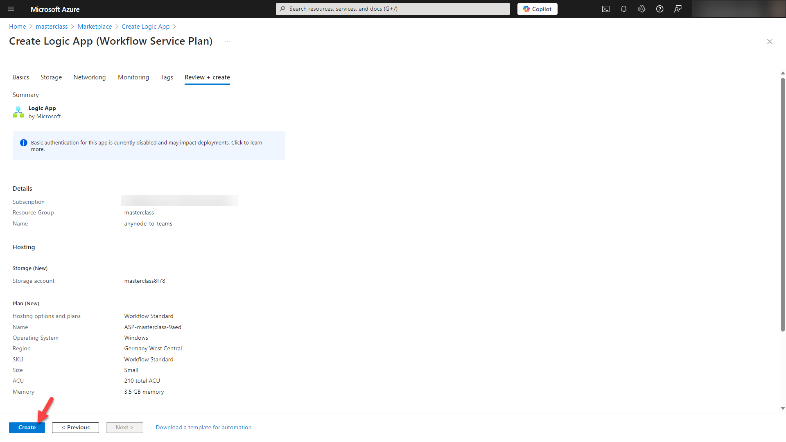Open the Monitoring tab
The height and width of the screenshot is (442, 786).
point(133,77)
